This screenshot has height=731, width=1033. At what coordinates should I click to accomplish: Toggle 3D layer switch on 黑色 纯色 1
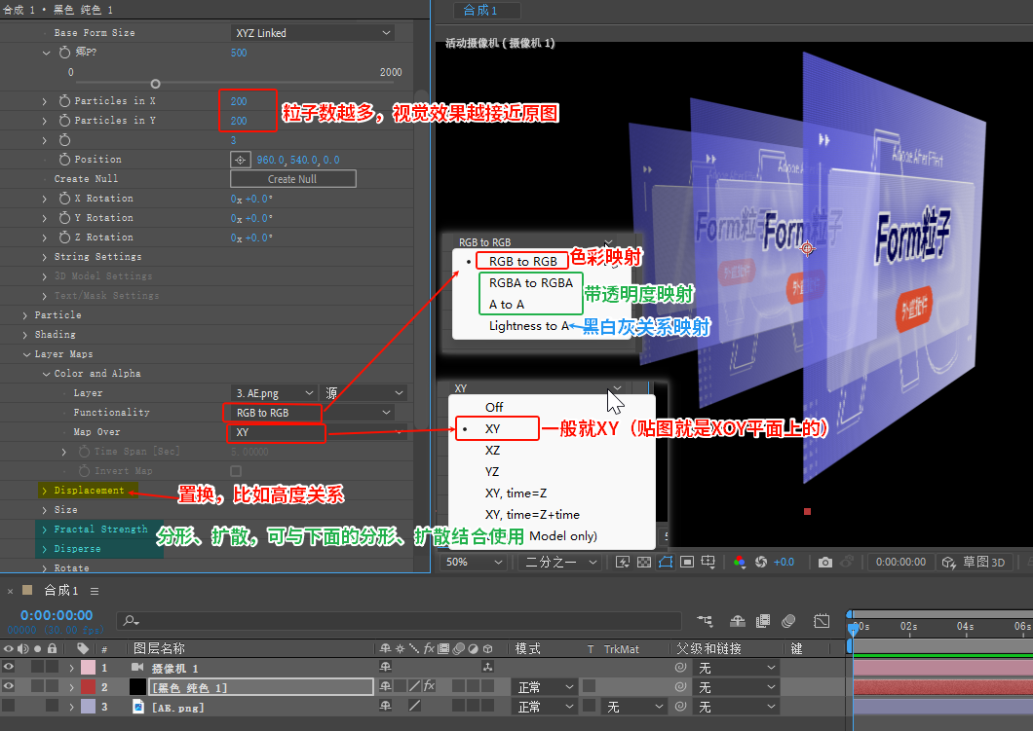pyautogui.click(x=487, y=686)
